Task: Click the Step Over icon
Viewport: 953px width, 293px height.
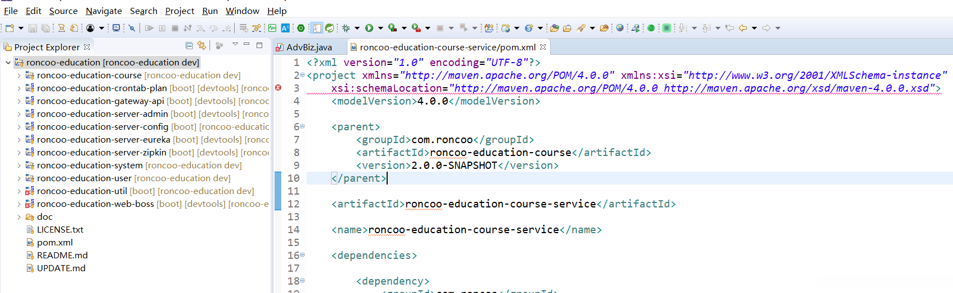Action: pyautogui.click(x=213, y=28)
